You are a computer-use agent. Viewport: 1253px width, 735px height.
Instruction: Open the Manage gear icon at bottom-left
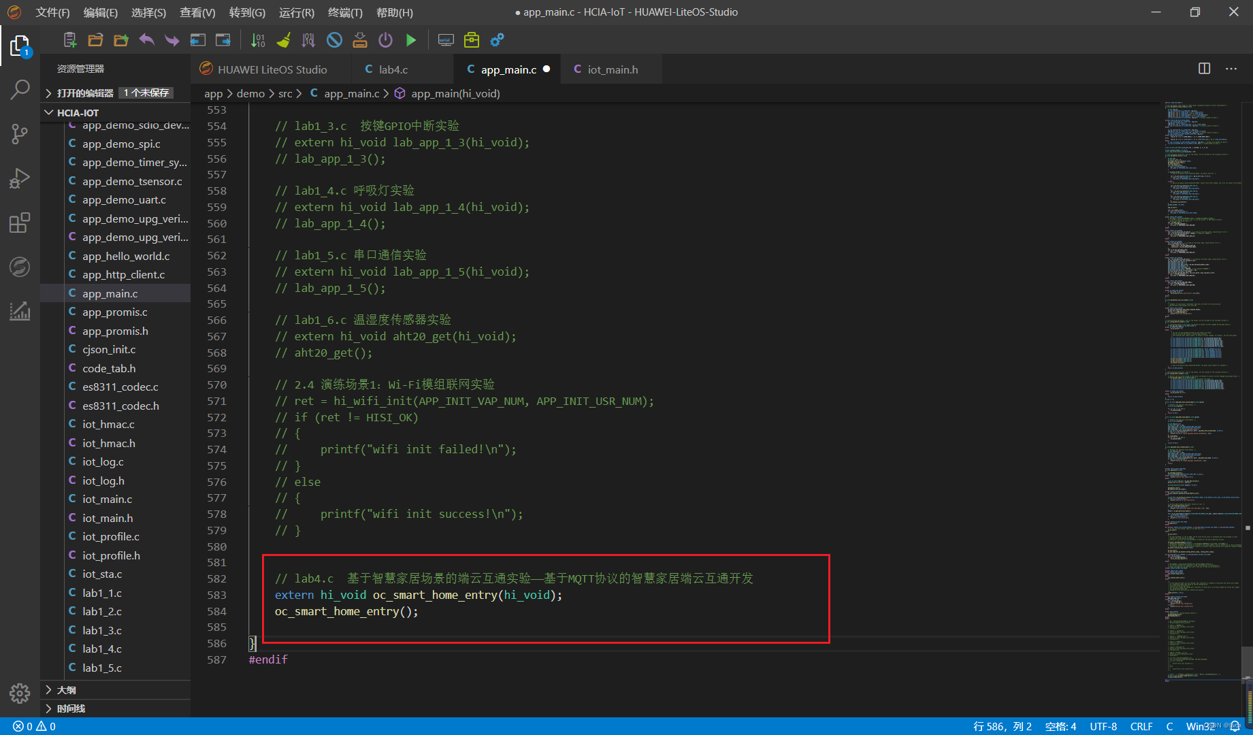point(20,693)
